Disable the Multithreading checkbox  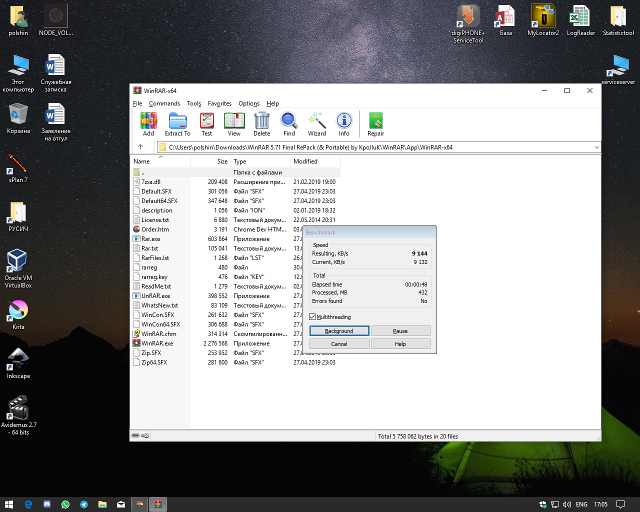pyautogui.click(x=312, y=317)
